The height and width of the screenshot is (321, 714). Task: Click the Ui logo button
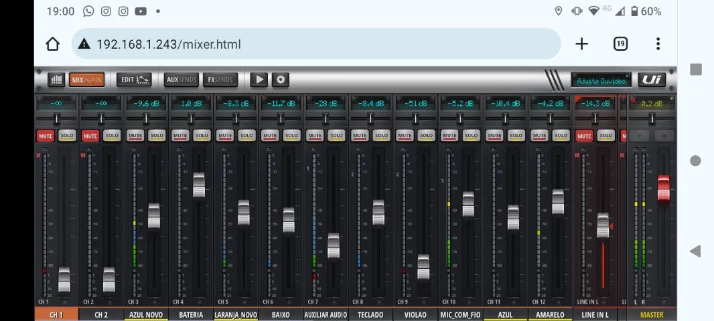coord(652,80)
